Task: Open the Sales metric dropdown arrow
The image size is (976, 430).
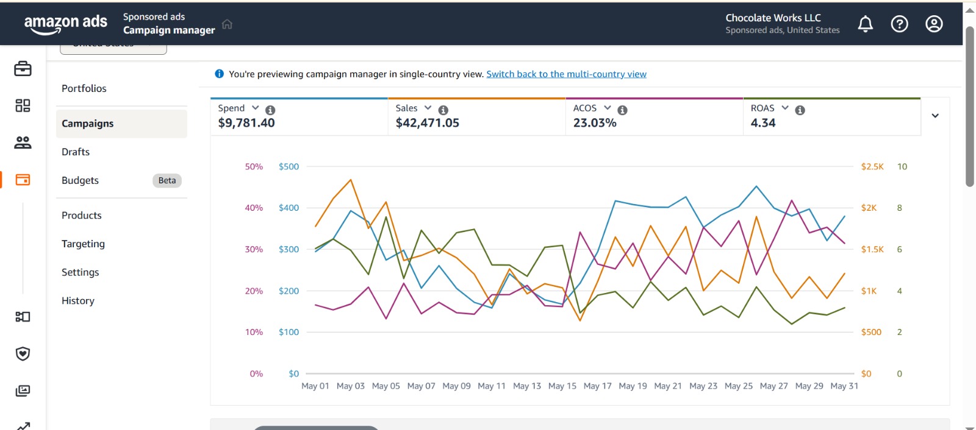Action: point(428,108)
